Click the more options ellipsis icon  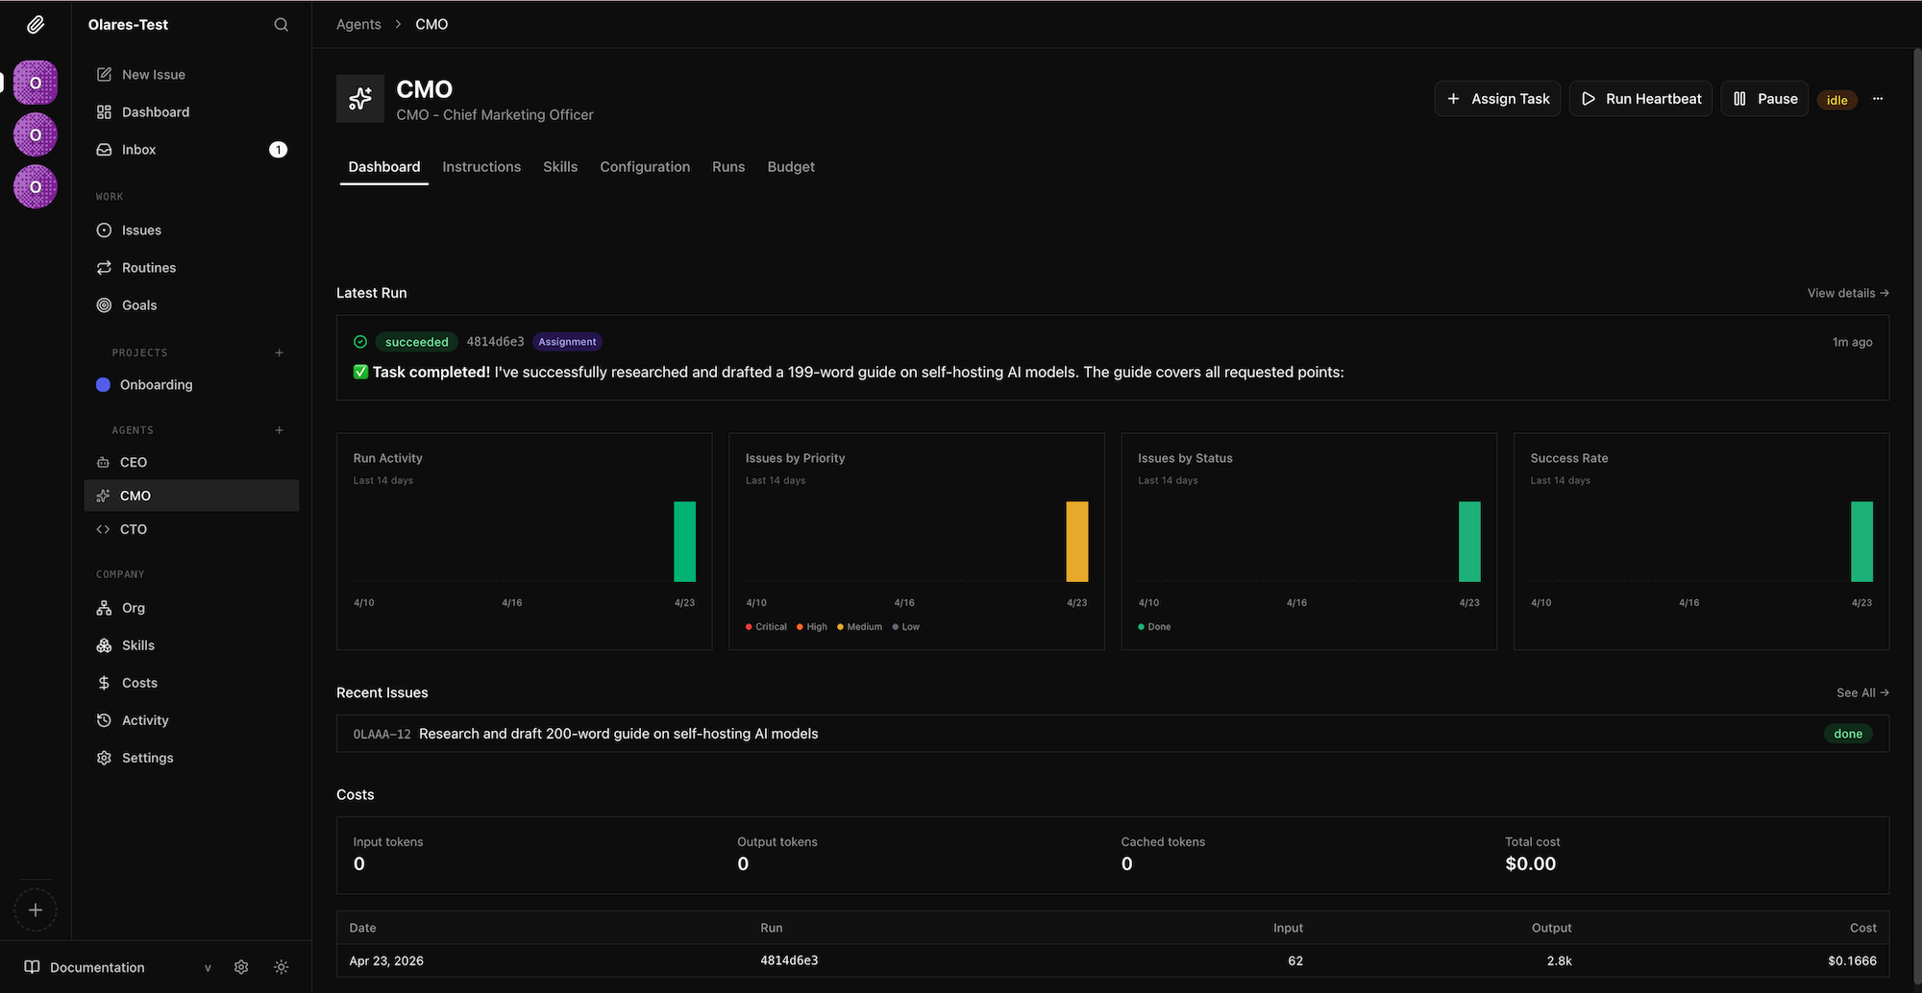tap(1877, 99)
